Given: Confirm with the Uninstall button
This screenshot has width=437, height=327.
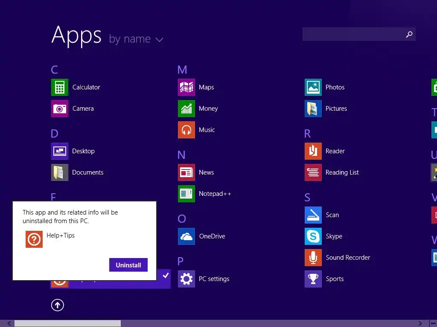Looking at the screenshot, I should tap(128, 265).
